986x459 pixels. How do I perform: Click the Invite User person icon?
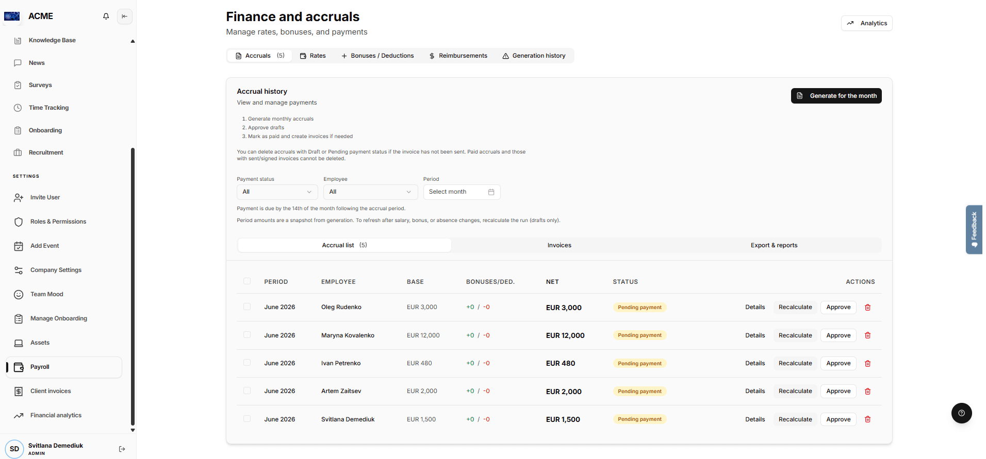point(19,197)
